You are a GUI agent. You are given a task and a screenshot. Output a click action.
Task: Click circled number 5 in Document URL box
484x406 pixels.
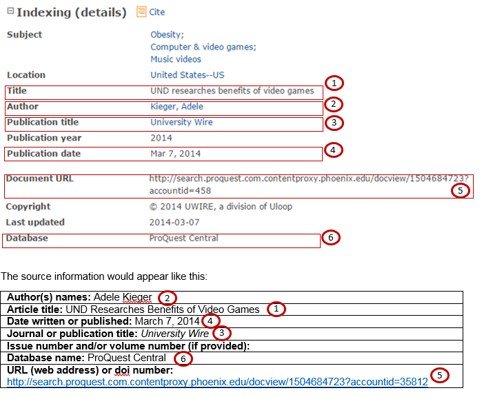click(461, 190)
